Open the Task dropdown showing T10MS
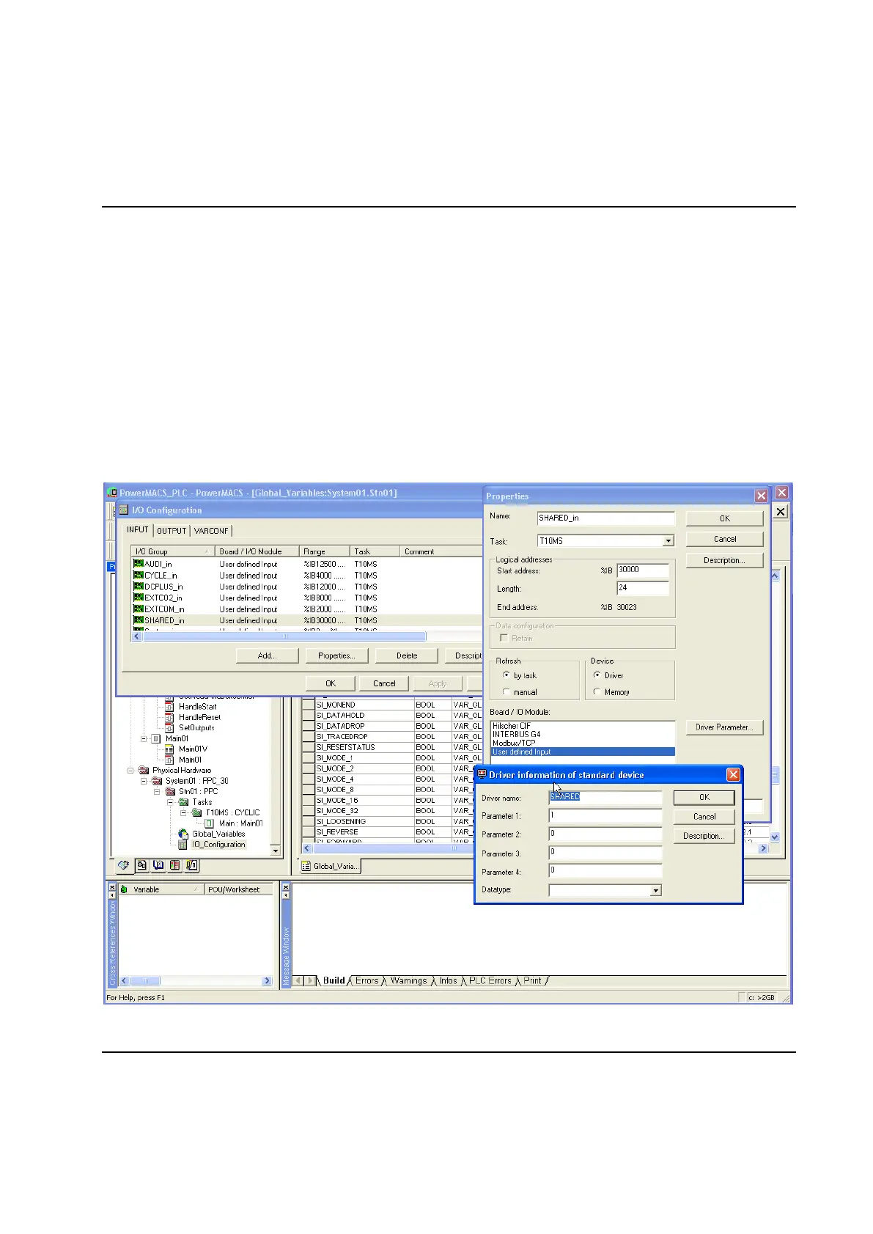 tap(668, 541)
